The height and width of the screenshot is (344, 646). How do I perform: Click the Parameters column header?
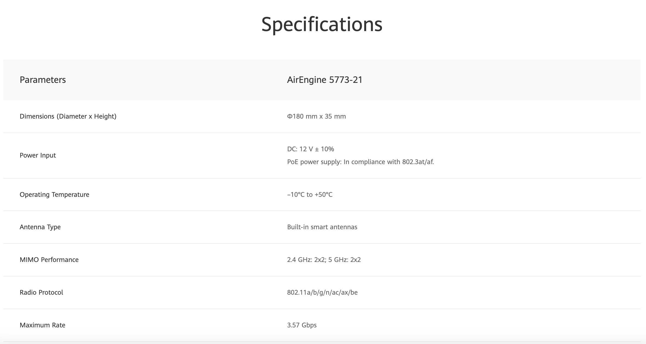coord(43,80)
